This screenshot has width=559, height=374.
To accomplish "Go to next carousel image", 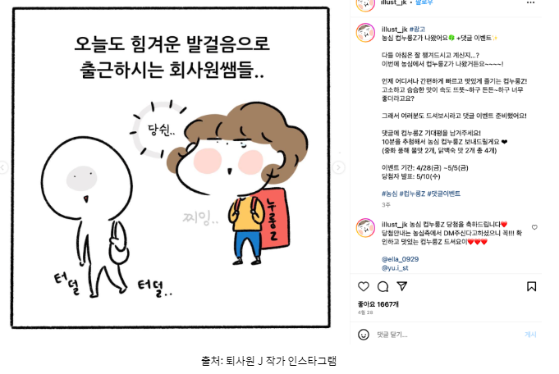I will [x=339, y=167].
